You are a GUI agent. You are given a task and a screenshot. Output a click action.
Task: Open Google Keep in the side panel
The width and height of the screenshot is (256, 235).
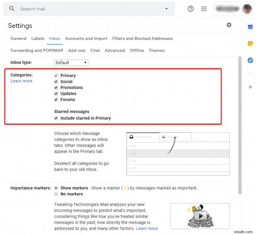pyautogui.click(x=250, y=43)
